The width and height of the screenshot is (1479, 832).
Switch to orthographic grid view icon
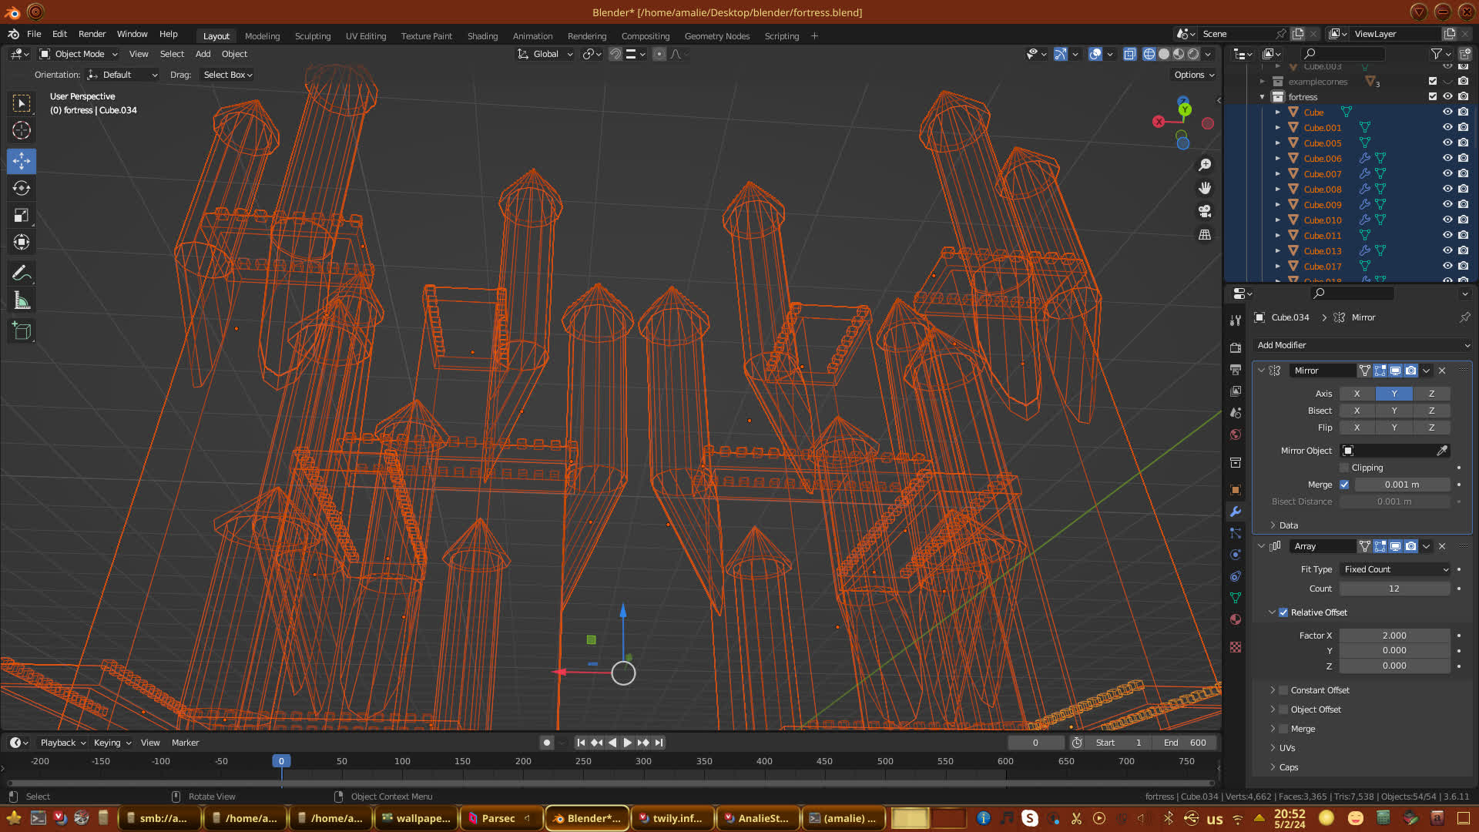pyautogui.click(x=1205, y=235)
